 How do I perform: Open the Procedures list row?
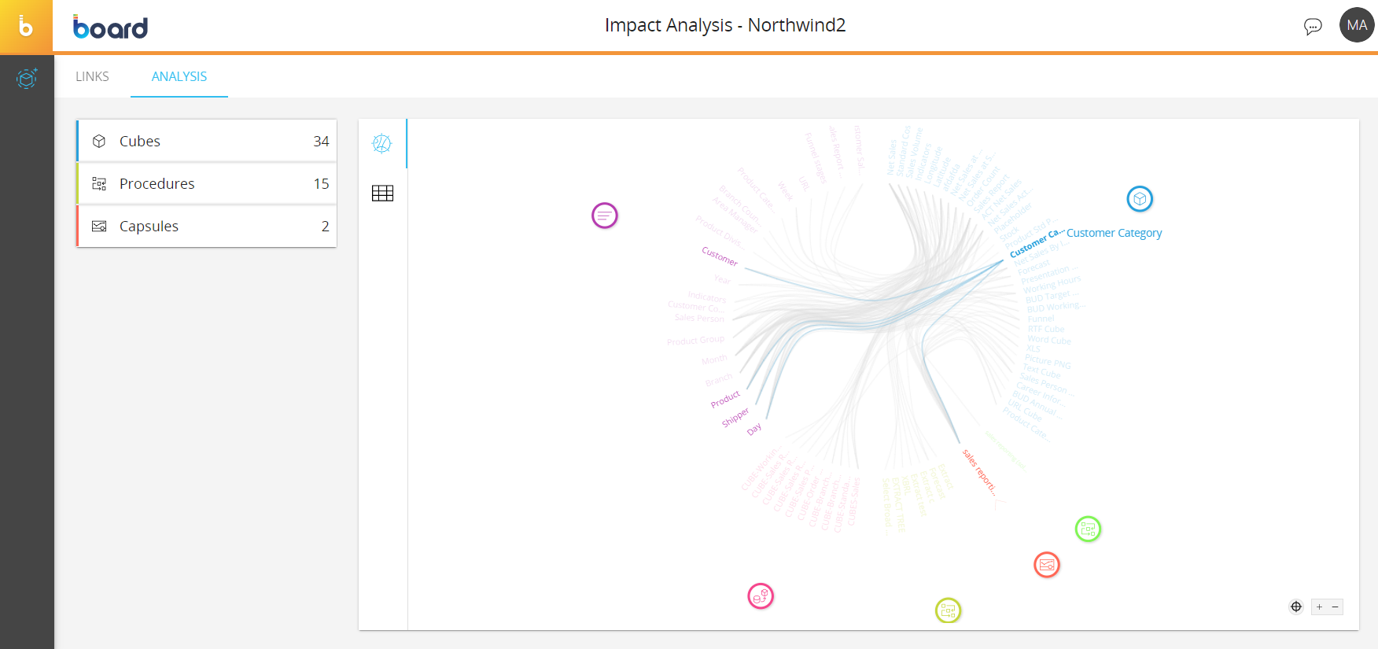[x=207, y=184]
